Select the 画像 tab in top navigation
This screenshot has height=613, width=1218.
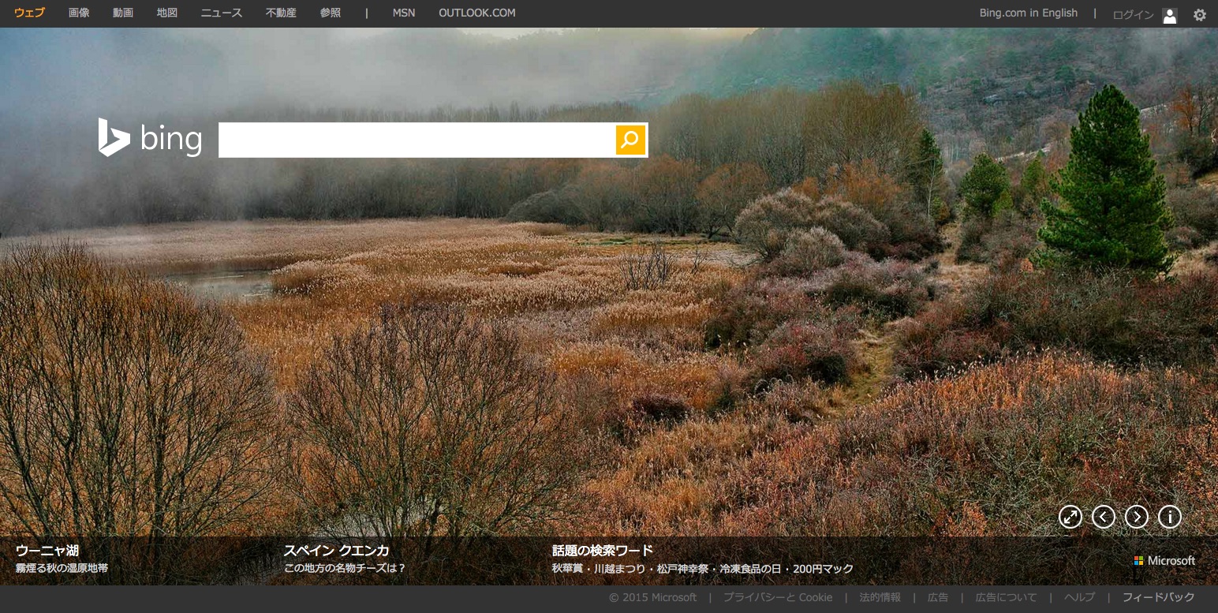[79, 13]
